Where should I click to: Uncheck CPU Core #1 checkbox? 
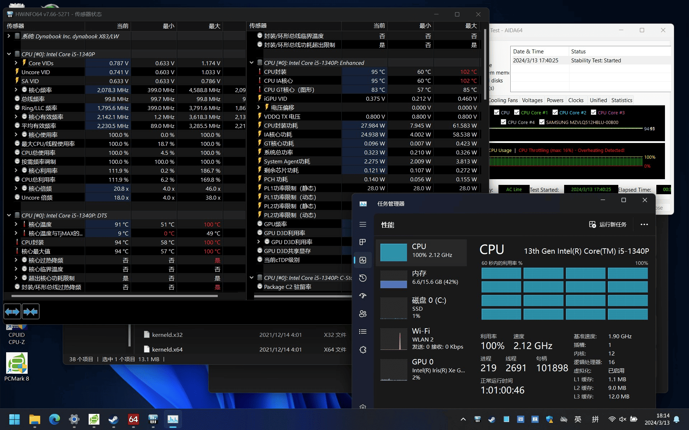click(x=517, y=113)
